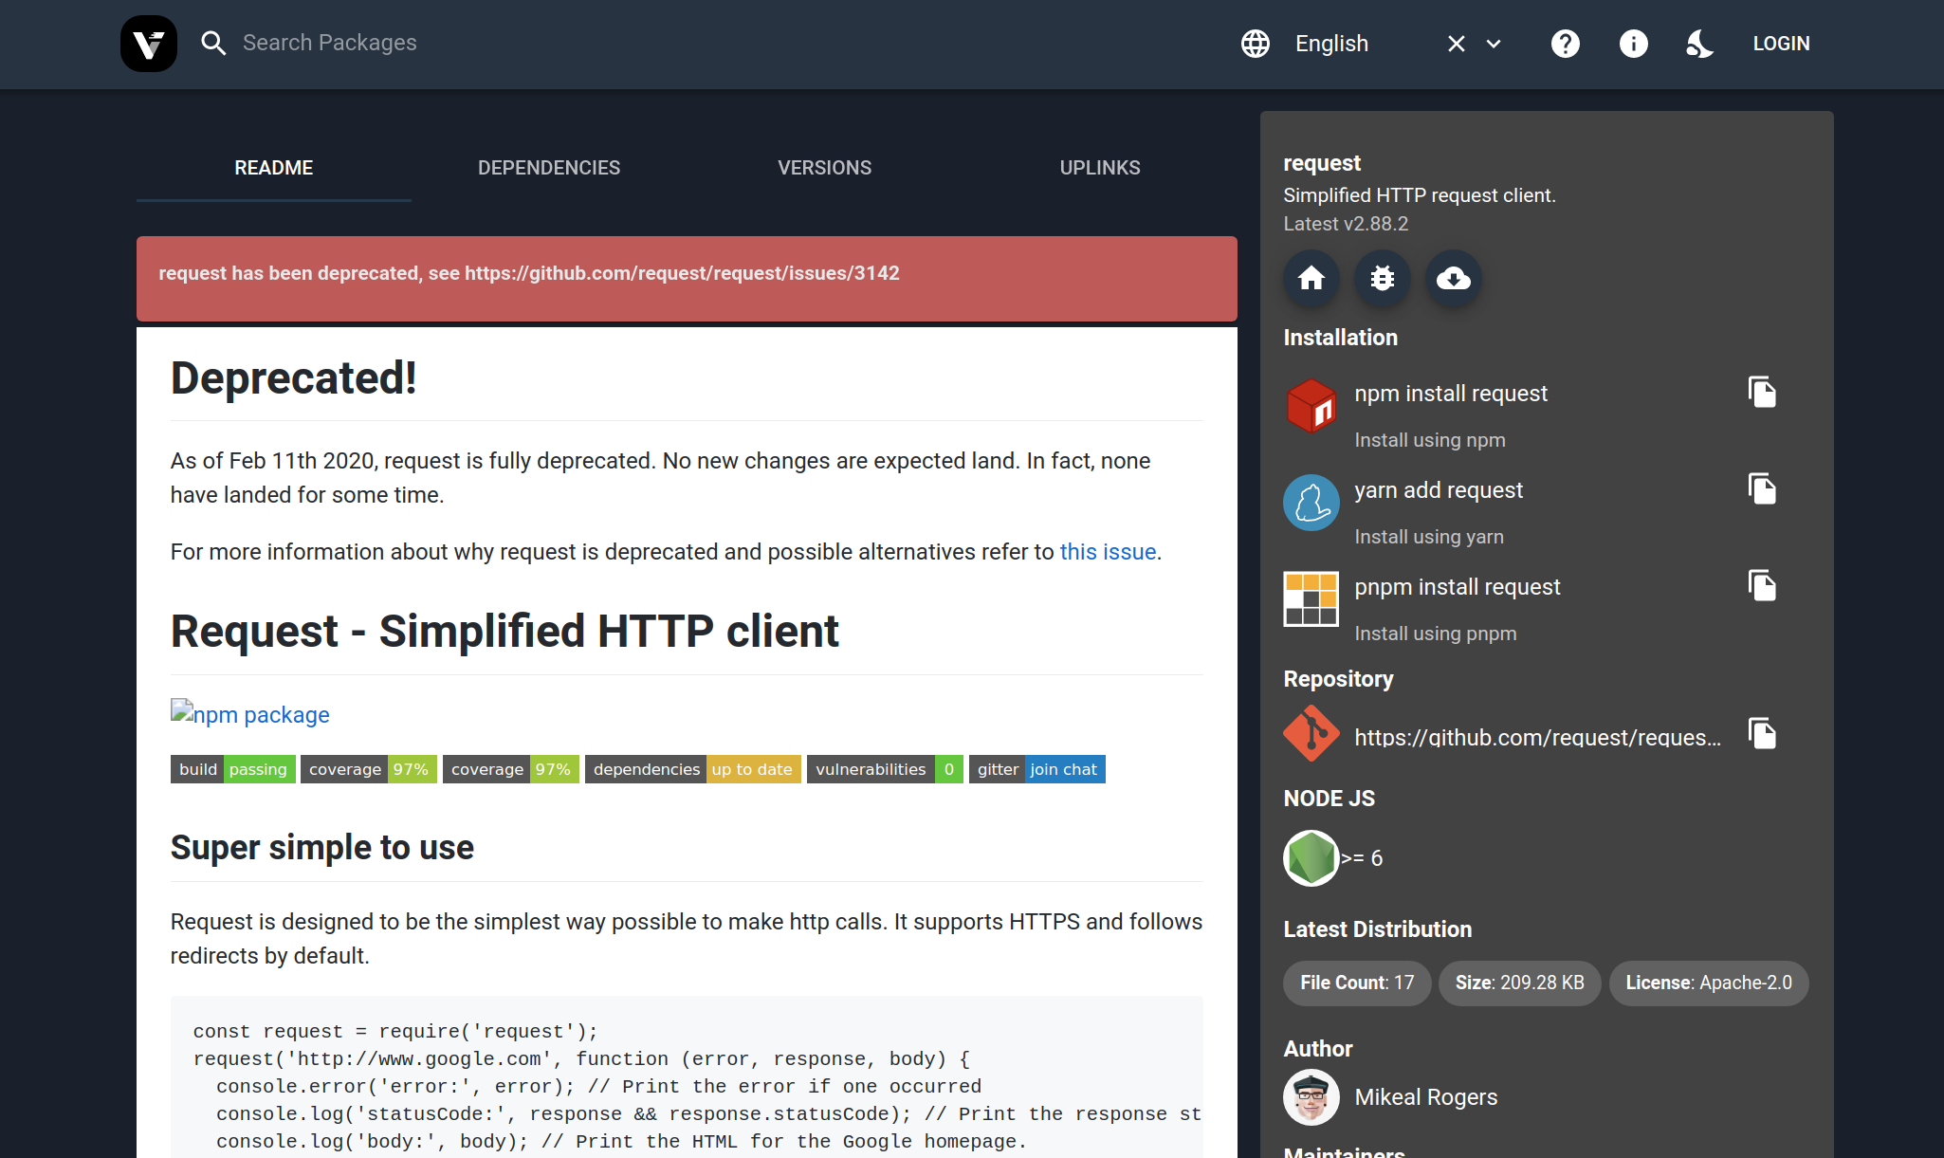The image size is (1944, 1158).
Task: Copy the pnpm install request command
Action: (x=1761, y=586)
